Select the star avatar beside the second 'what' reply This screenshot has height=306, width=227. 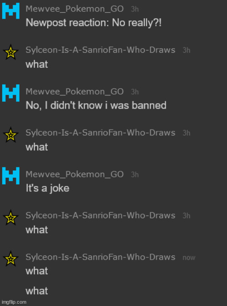[x=11, y=135]
